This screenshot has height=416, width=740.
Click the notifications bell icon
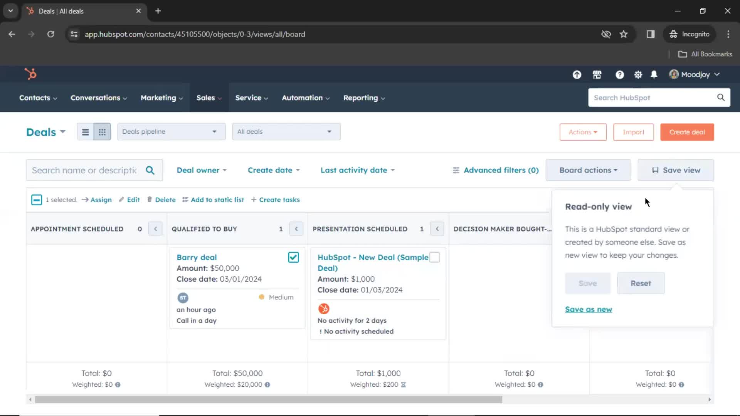654,75
